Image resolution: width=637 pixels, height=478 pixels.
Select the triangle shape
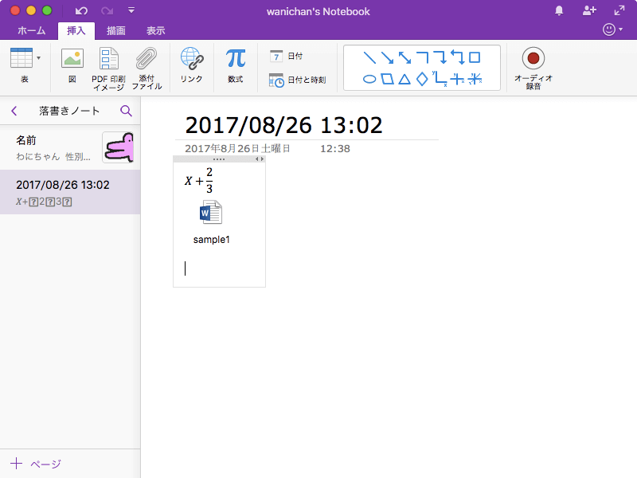point(404,79)
